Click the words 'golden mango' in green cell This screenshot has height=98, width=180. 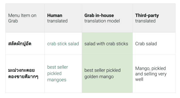click(99, 77)
